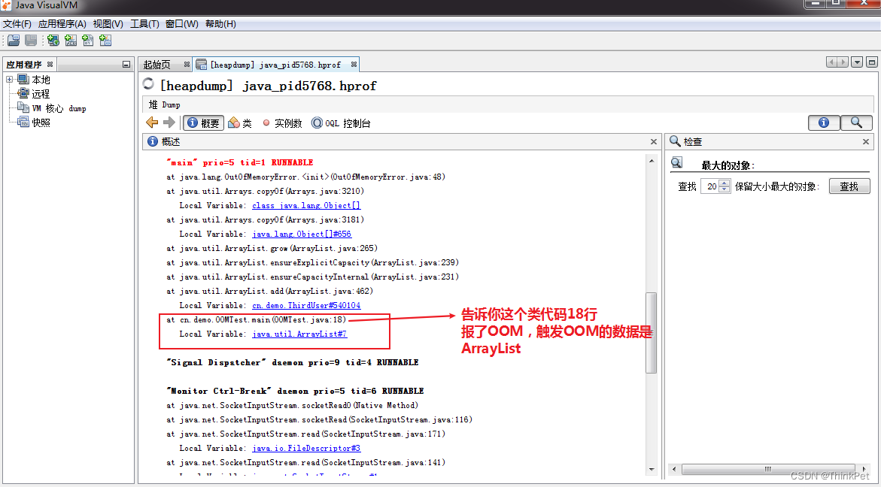This screenshot has height=487, width=881.
Task: Open the 视图(V) menu
Action: (108, 23)
